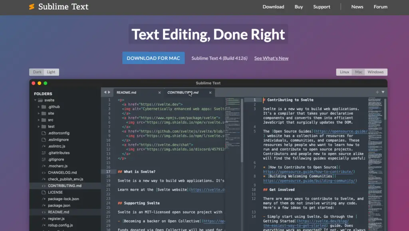Click the Download for Mac button
This screenshot has width=409, height=231.
click(x=153, y=58)
